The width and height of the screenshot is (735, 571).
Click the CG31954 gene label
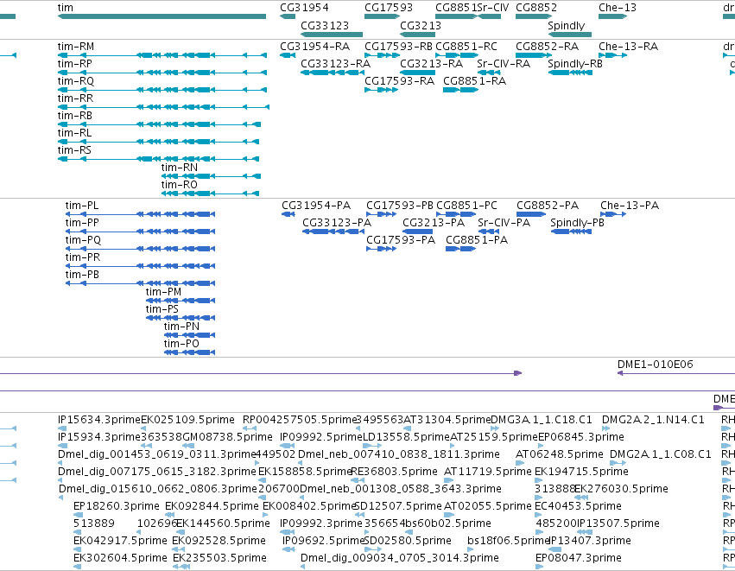point(304,8)
